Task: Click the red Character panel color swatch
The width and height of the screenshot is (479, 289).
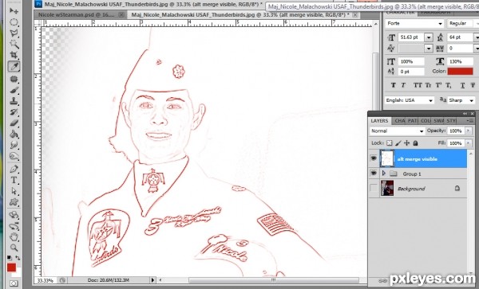Action: 460,72
